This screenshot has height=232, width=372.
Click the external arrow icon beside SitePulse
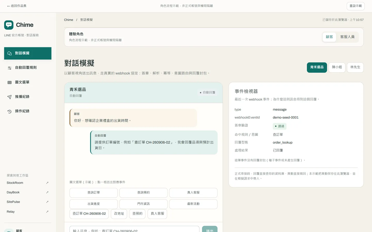pyautogui.click(x=47, y=202)
